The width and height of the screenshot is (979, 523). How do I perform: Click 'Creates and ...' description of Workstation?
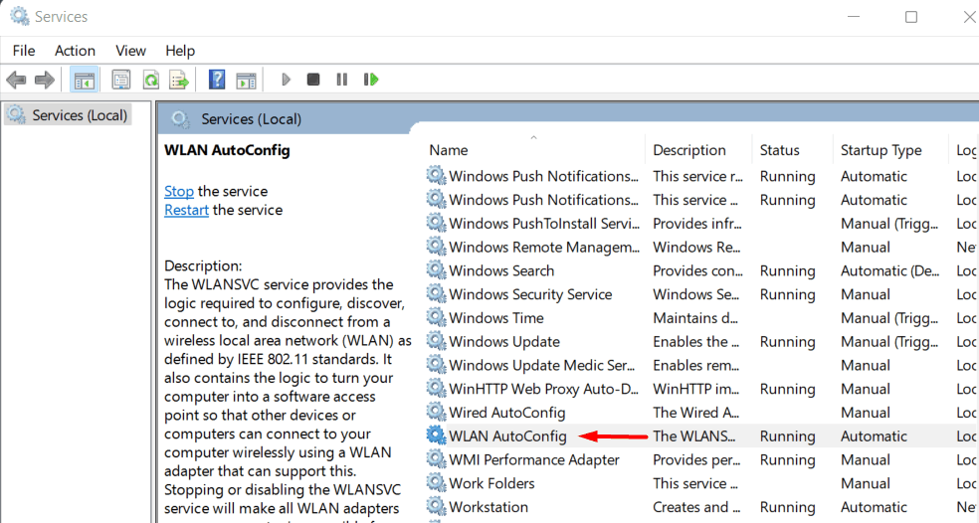696,507
